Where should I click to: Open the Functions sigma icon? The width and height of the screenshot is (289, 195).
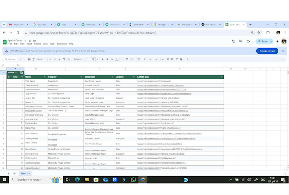tap(187, 59)
